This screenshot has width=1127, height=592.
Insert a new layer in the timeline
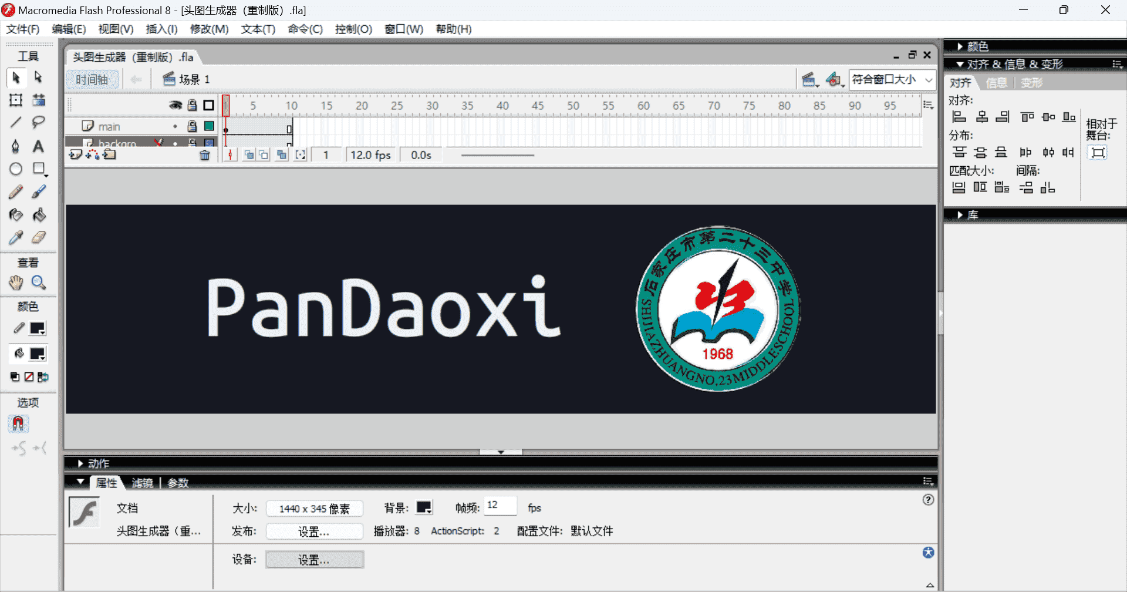point(76,154)
